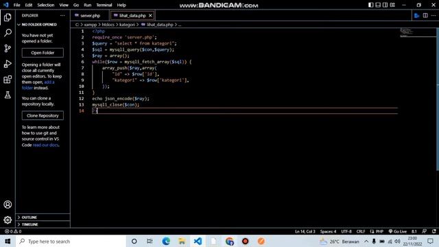The width and height of the screenshot is (439, 247).
Task: Open the File menu
Action: point(16,5)
